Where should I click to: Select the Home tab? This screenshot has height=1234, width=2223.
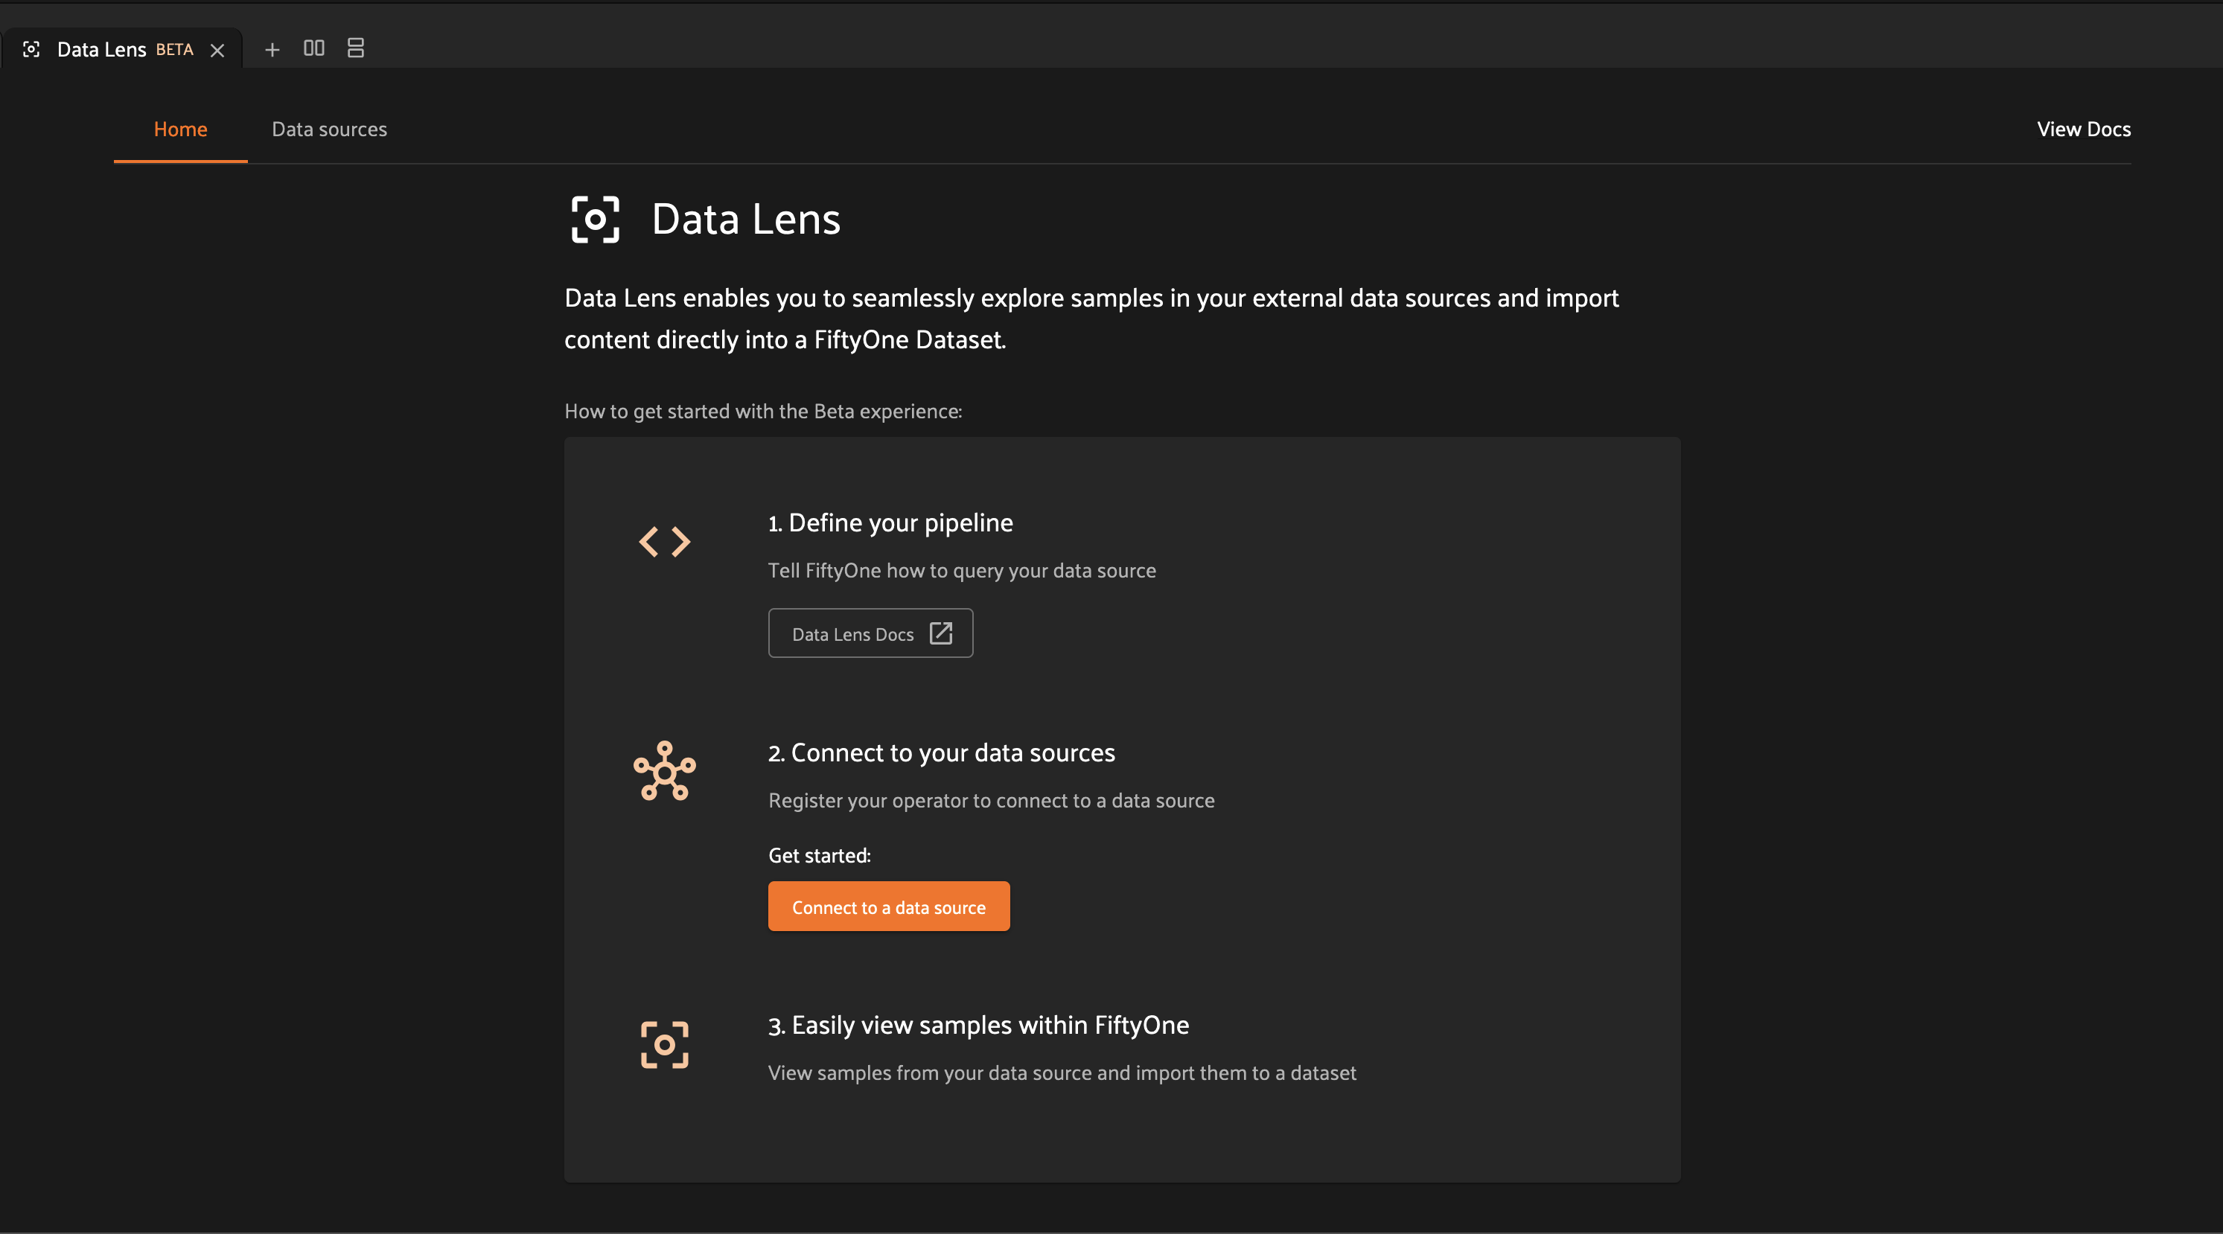pyautogui.click(x=179, y=128)
